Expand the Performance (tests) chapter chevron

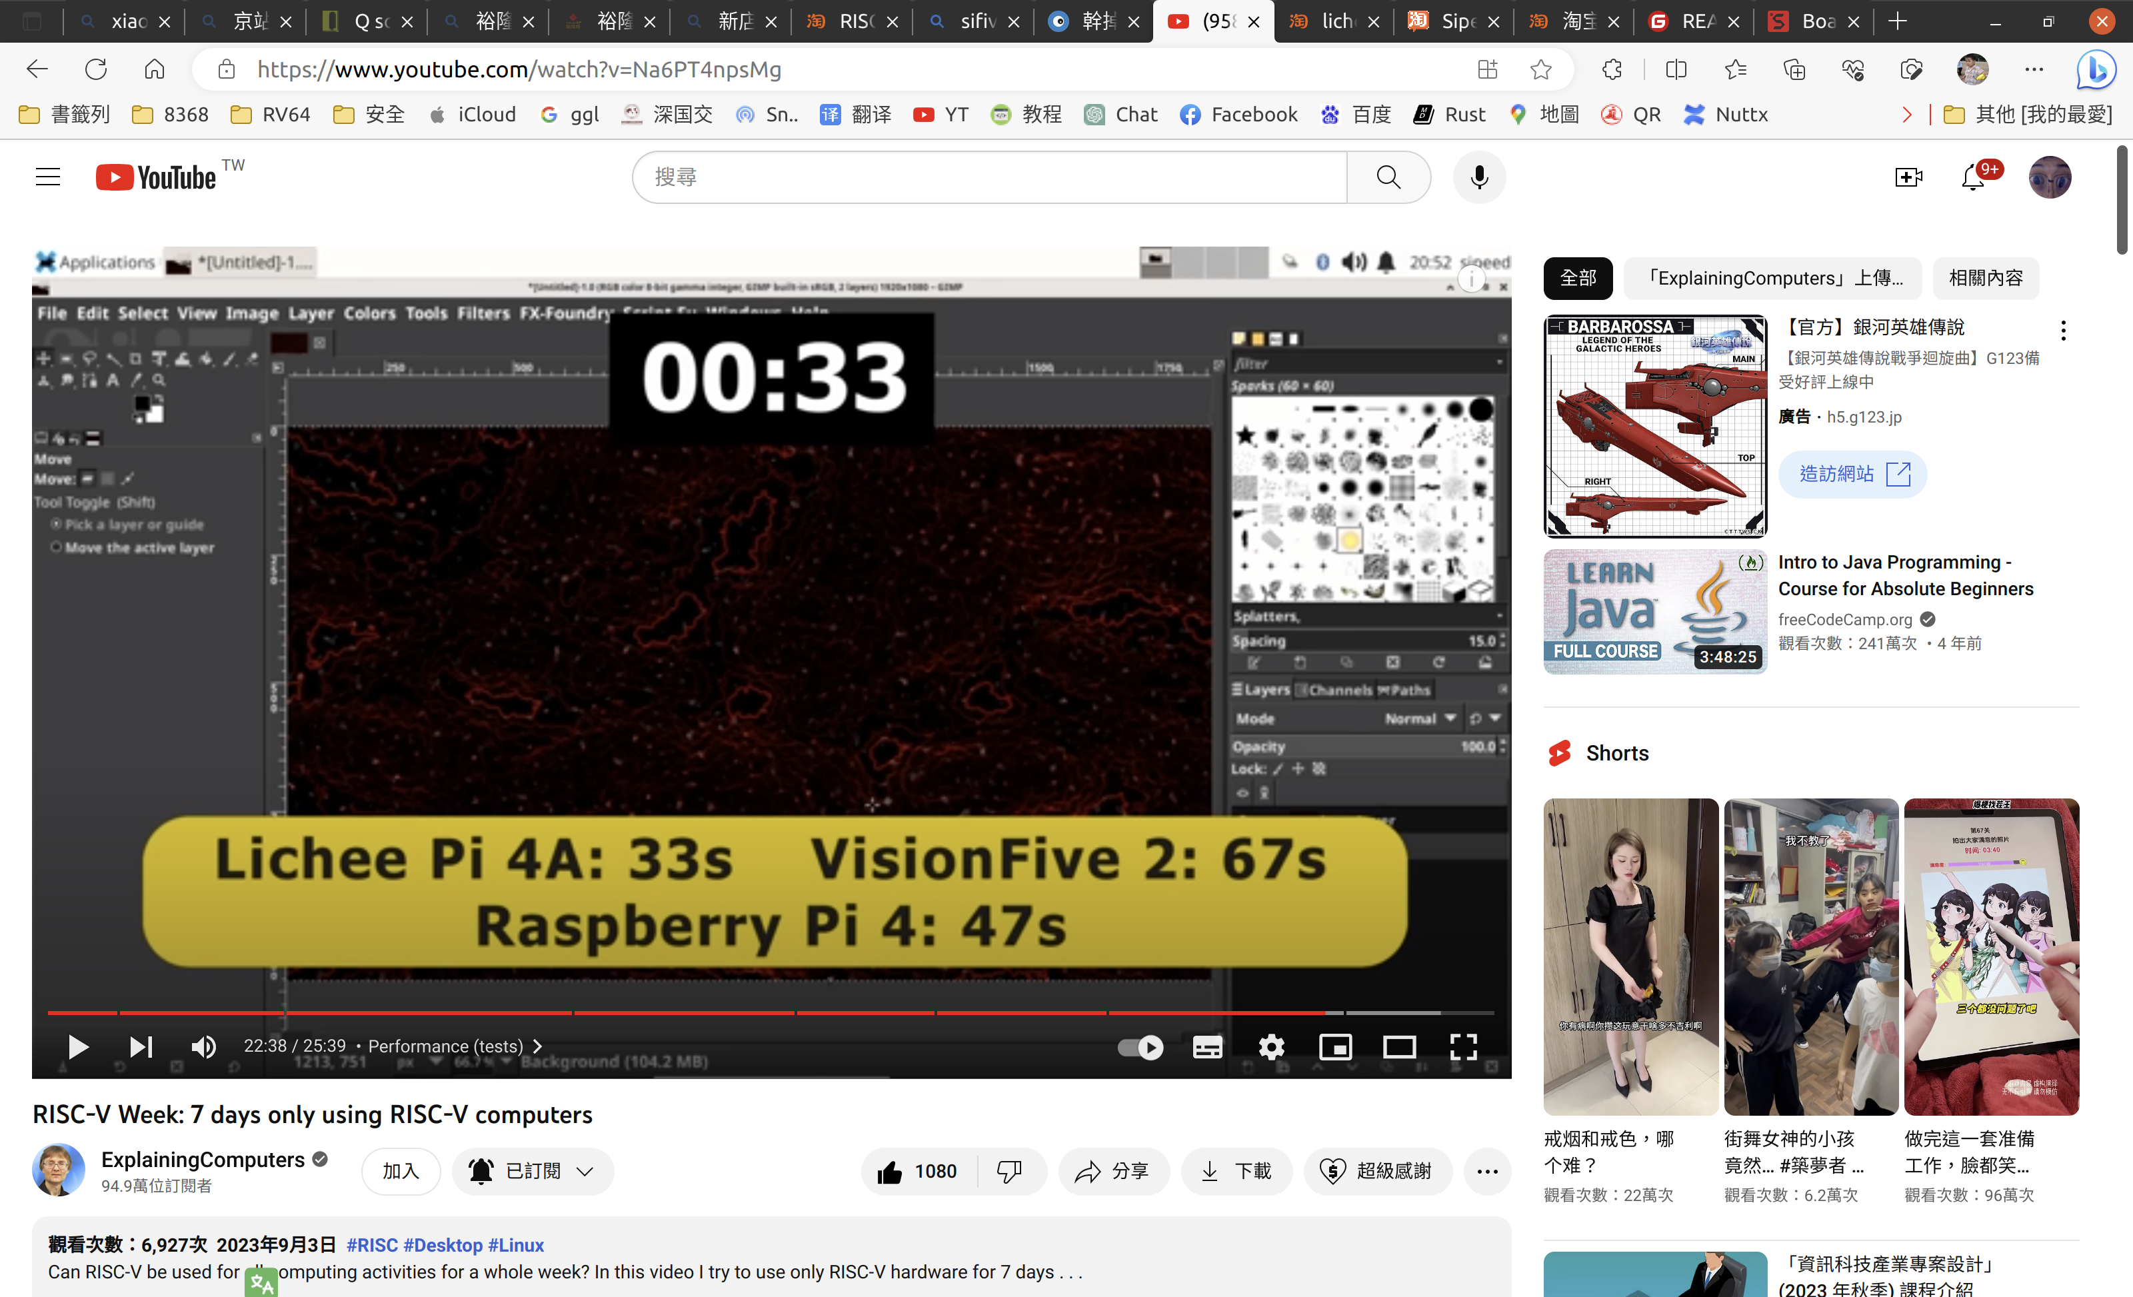[537, 1047]
